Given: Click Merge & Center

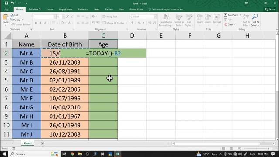Looking at the screenshot, I should click(113, 23).
